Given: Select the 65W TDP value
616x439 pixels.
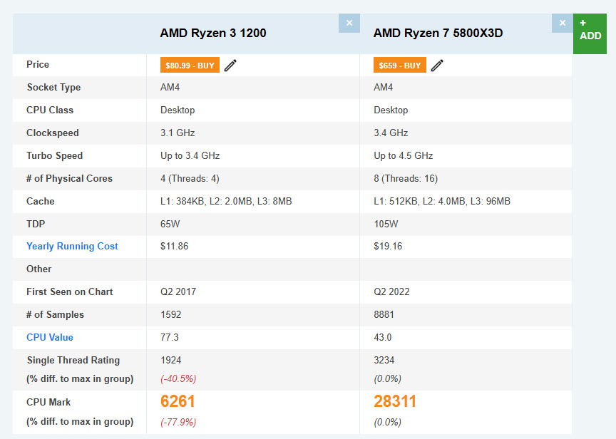Looking at the screenshot, I should [x=170, y=224].
